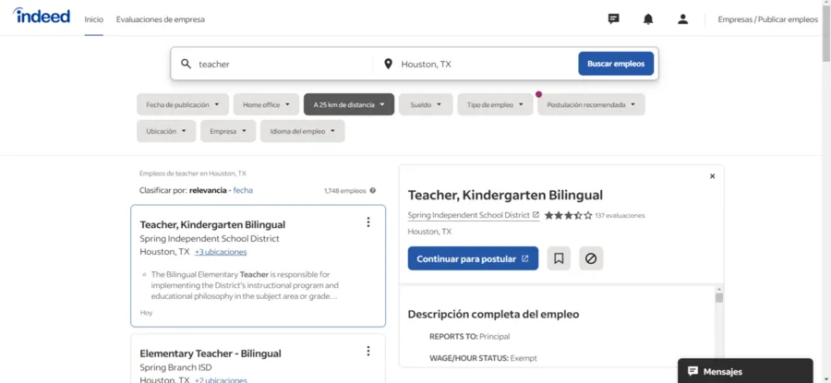Select the Teacher, Kindergarten Bilingual job title
831x383 pixels.
(x=212, y=224)
